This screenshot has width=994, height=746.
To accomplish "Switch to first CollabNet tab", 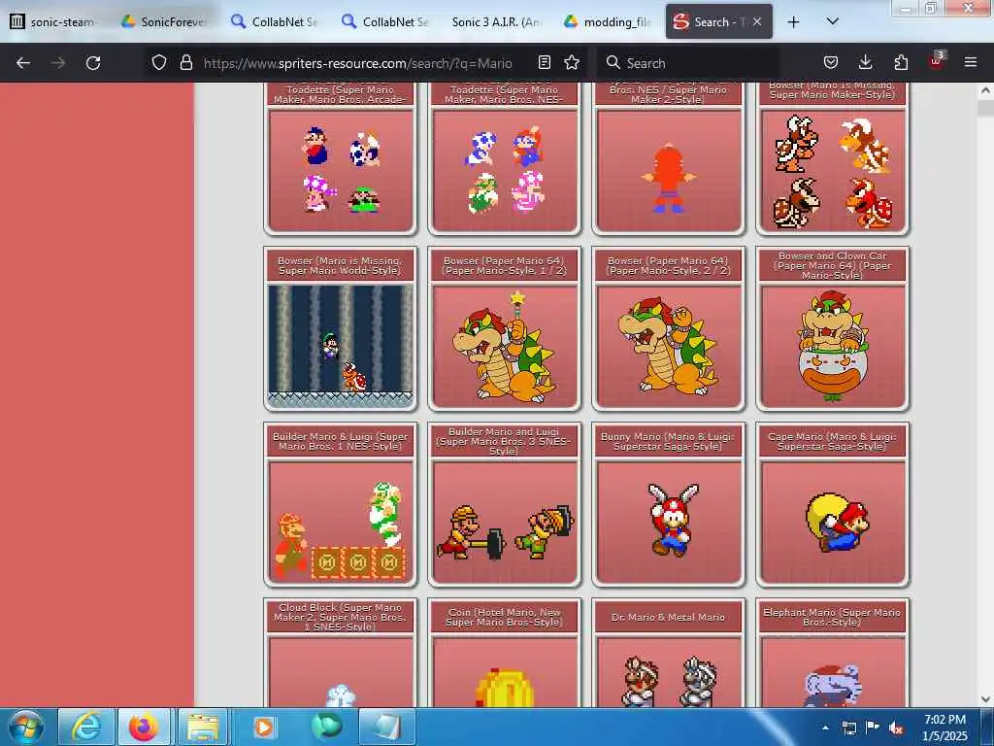I will pos(275,22).
